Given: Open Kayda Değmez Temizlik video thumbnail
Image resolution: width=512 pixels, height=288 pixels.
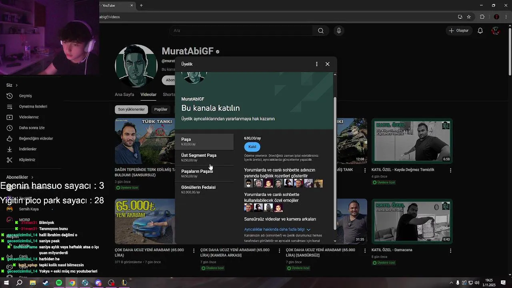Looking at the screenshot, I should pos(412,141).
